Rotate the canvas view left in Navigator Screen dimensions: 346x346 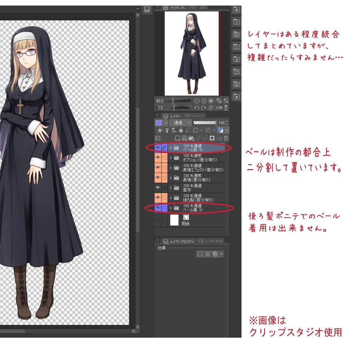(x=197, y=108)
